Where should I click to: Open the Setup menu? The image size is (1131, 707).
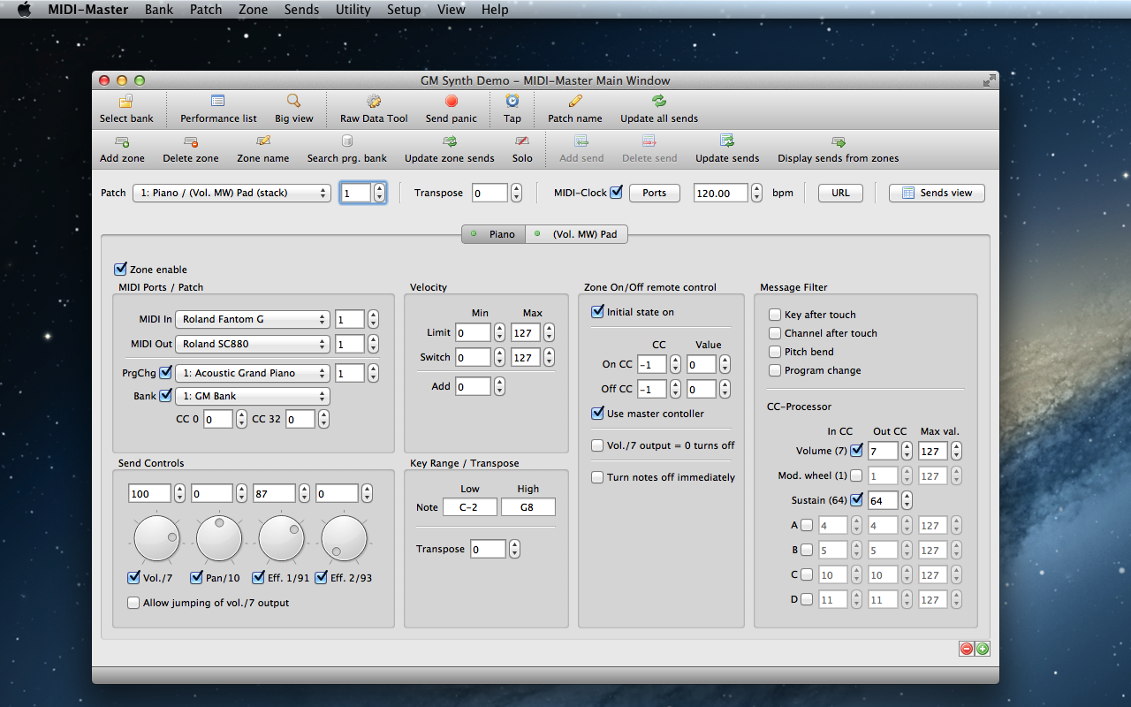(404, 10)
